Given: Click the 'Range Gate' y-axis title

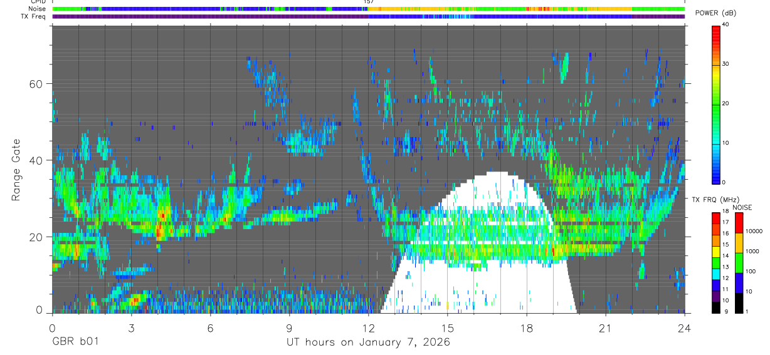Looking at the screenshot, I should (x=16, y=170).
